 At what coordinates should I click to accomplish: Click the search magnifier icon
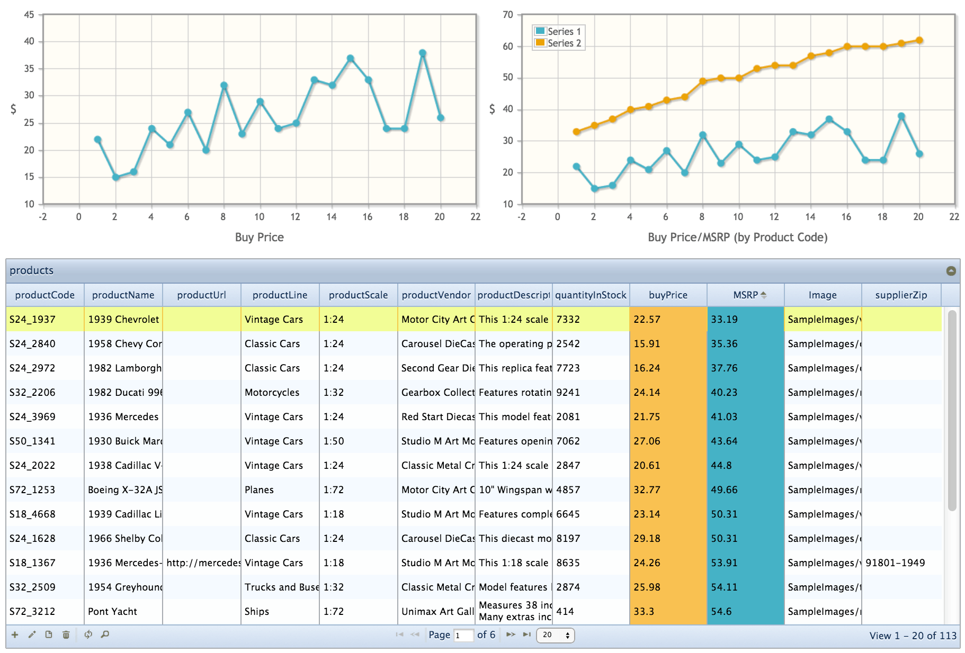tap(105, 634)
